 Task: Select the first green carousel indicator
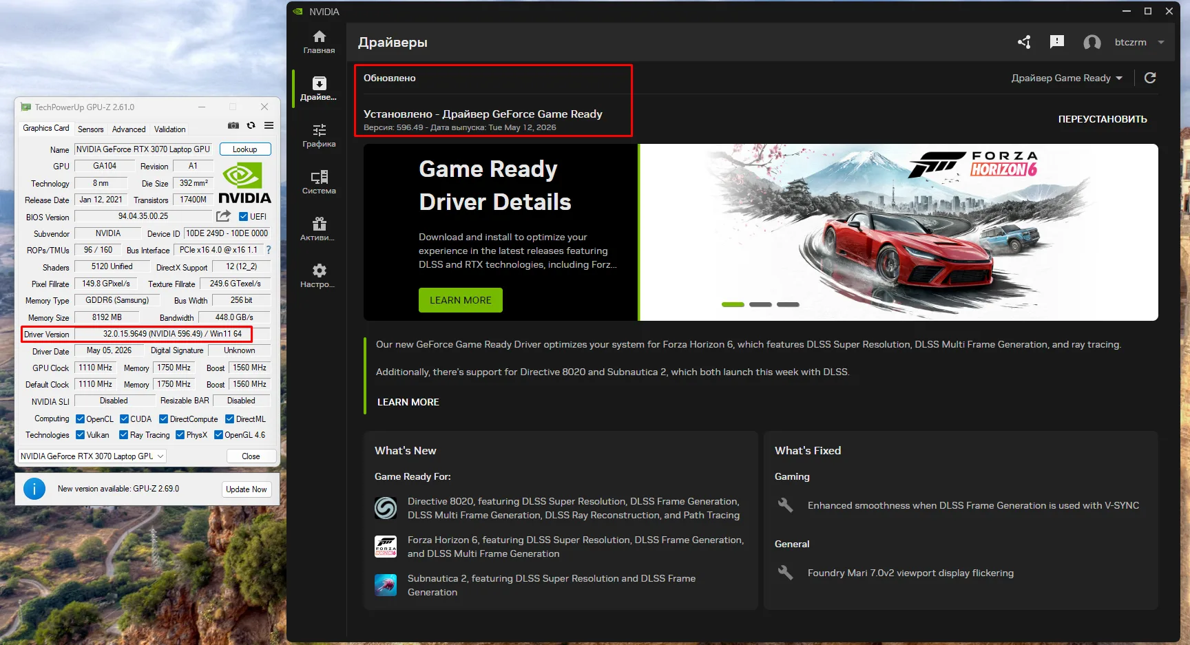733,304
